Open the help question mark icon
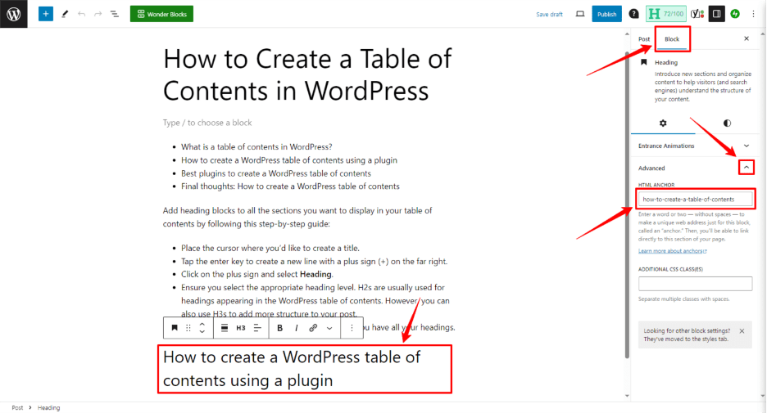The height and width of the screenshot is (413, 767). pos(634,14)
